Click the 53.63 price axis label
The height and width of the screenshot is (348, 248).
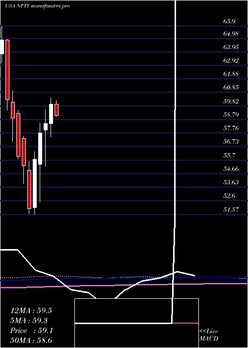(x=231, y=182)
